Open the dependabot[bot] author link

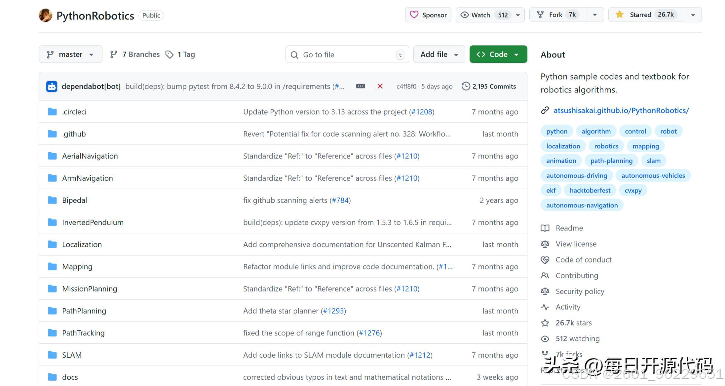pyautogui.click(x=91, y=87)
